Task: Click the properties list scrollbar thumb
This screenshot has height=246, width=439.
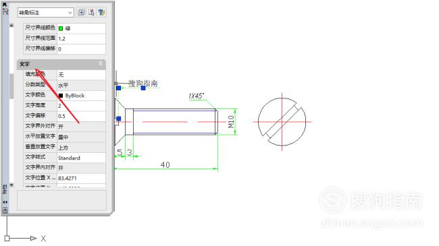Action: click(x=11, y=86)
